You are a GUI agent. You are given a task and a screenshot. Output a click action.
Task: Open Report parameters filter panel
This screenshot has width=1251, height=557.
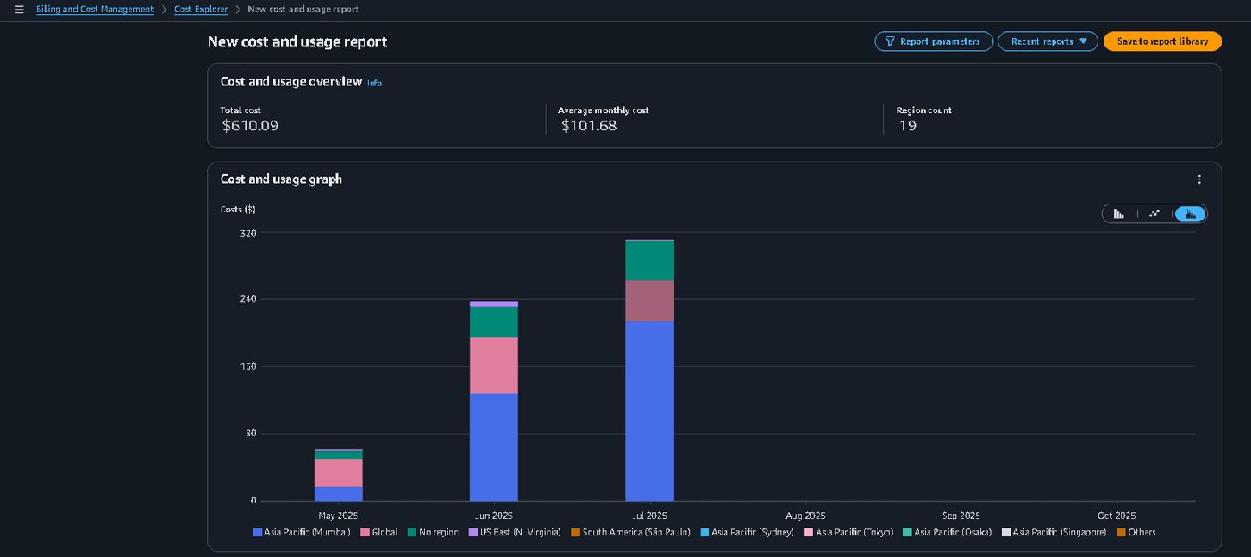coord(933,41)
